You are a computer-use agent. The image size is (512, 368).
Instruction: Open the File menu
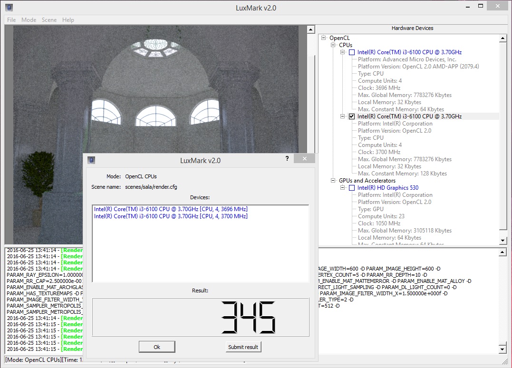pos(11,20)
